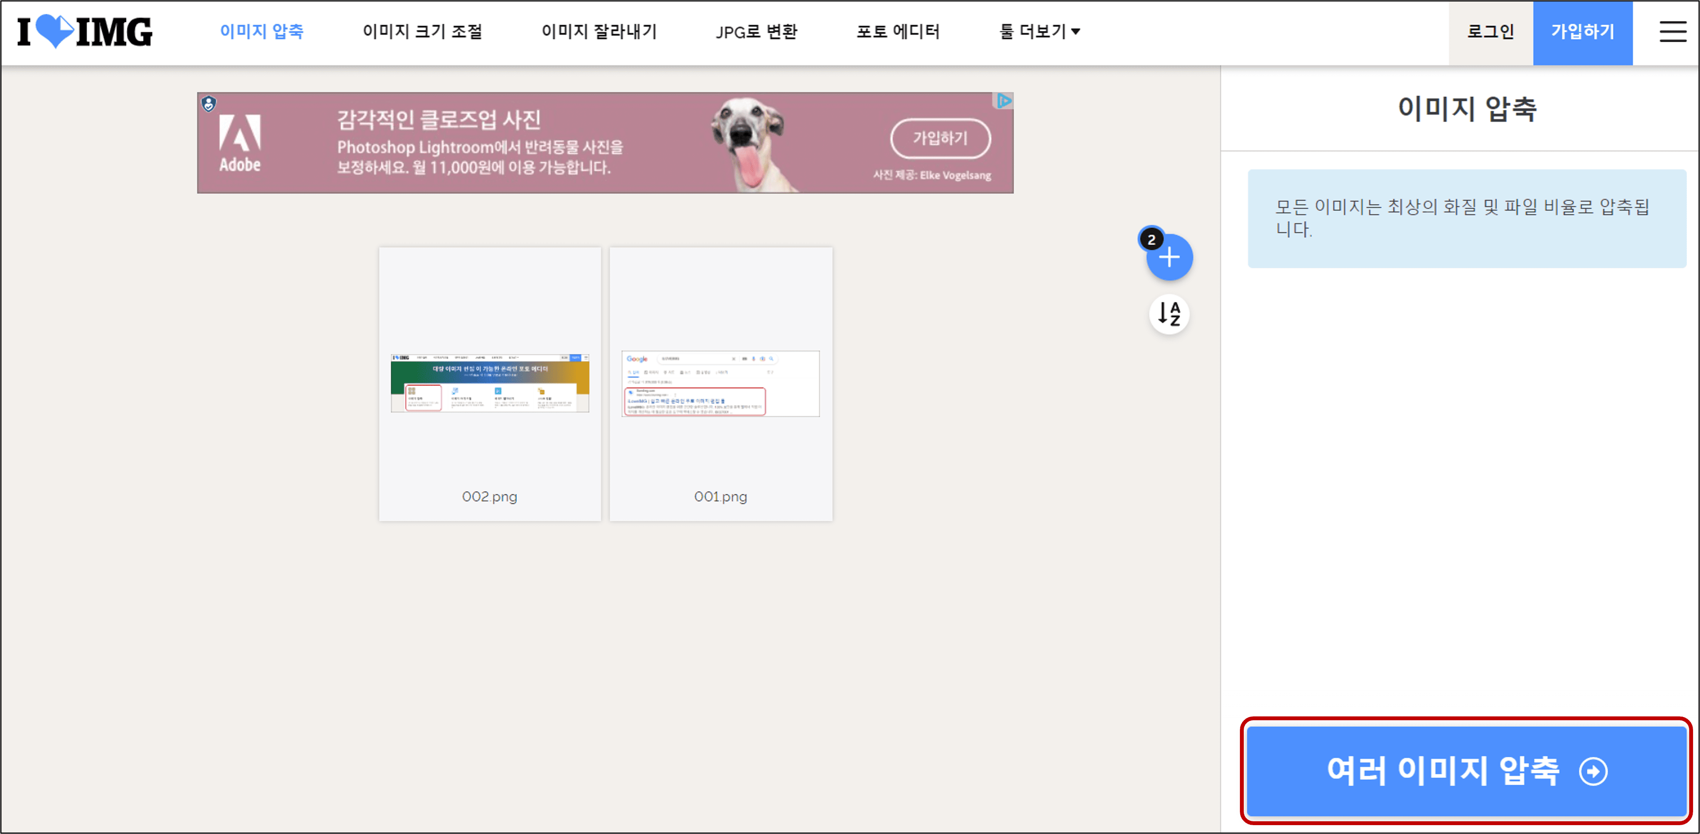Viewport: 1700px width, 834px height.
Task: Click the arrow icon on compress button
Action: [x=1593, y=771]
